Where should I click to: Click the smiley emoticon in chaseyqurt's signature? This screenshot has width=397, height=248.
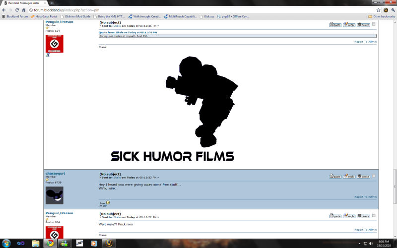tap(108, 202)
